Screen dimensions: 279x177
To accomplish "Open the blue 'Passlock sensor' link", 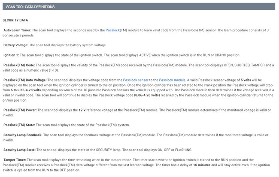I will 135,80.
